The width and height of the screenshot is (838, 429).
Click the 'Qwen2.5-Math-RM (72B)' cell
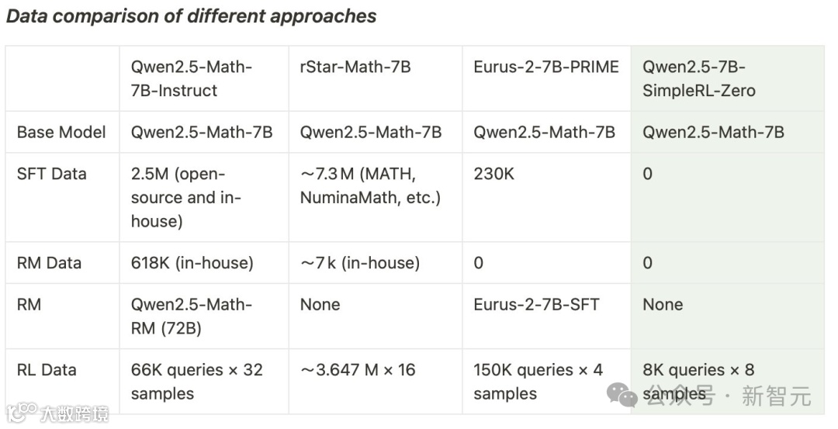pyautogui.click(x=192, y=317)
